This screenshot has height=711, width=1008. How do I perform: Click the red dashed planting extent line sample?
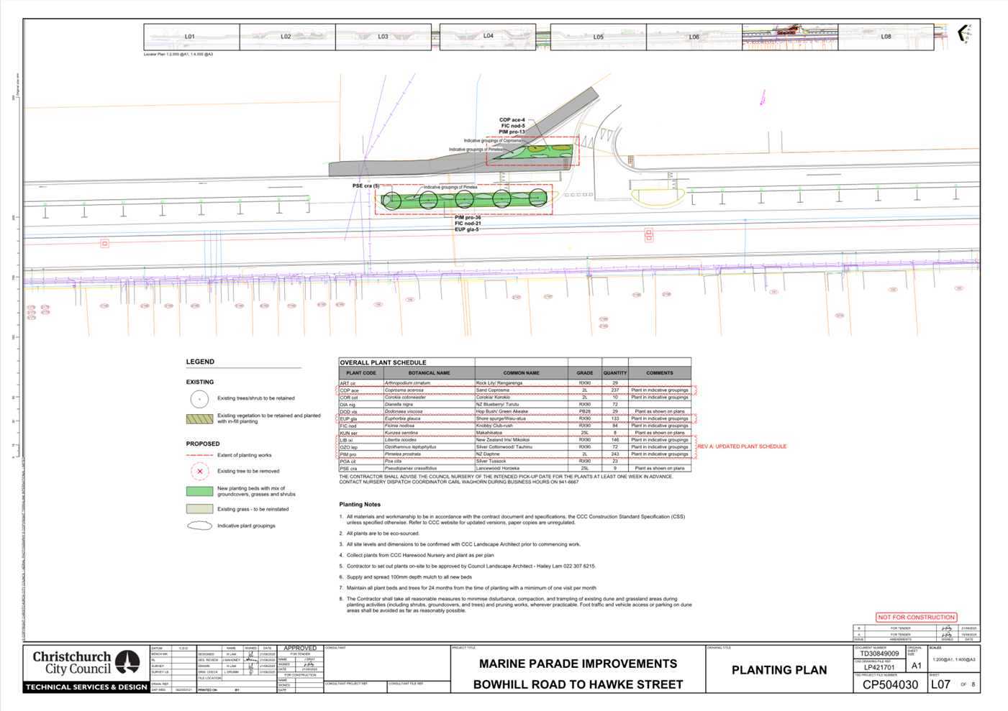coord(199,455)
